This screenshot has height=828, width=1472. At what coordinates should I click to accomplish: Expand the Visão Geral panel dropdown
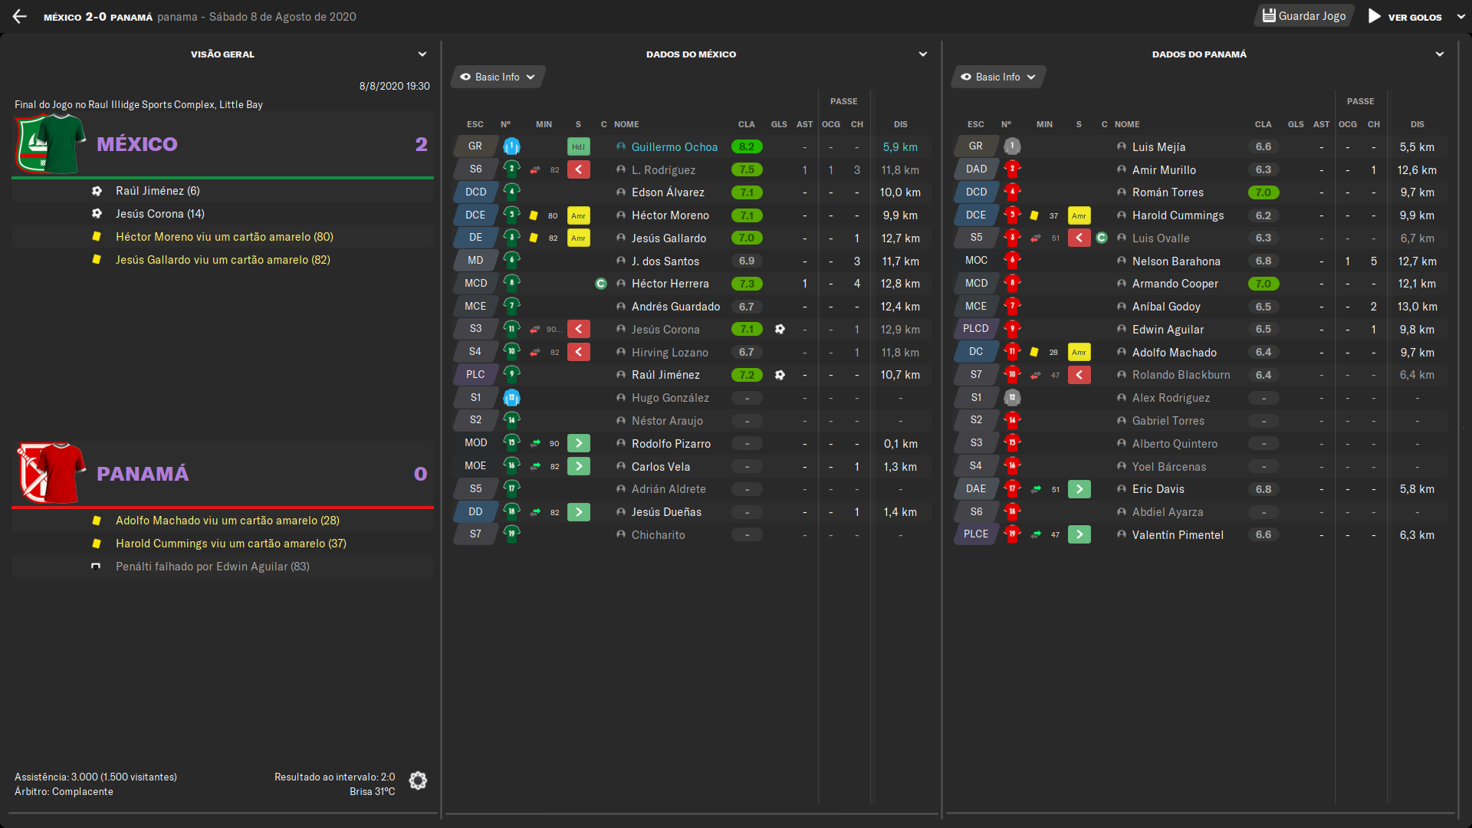pyautogui.click(x=422, y=54)
